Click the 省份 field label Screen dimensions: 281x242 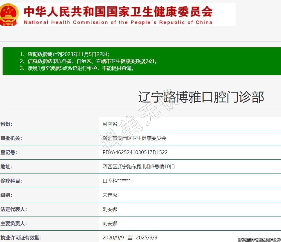6,124
